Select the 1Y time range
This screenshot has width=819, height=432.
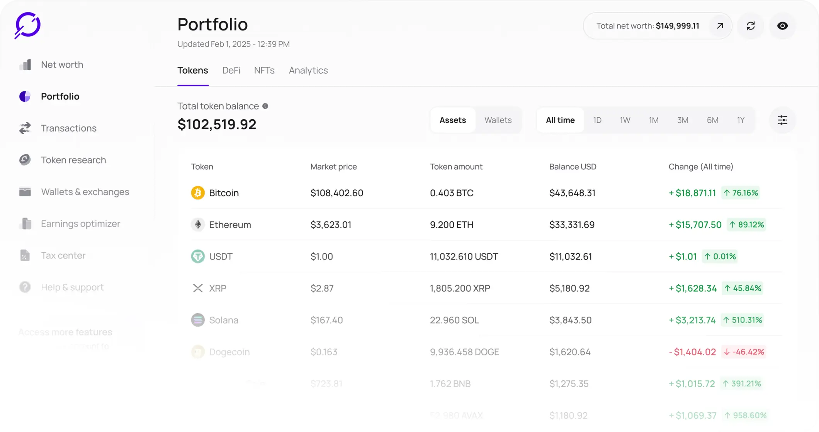(x=741, y=120)
